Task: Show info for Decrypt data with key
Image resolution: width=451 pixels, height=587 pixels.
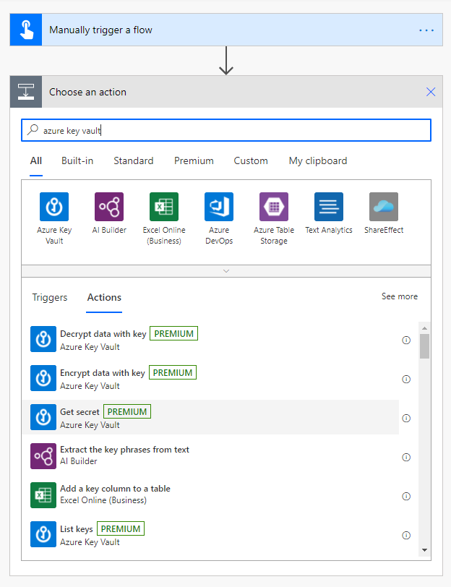Action: click(x=406, y=340)
